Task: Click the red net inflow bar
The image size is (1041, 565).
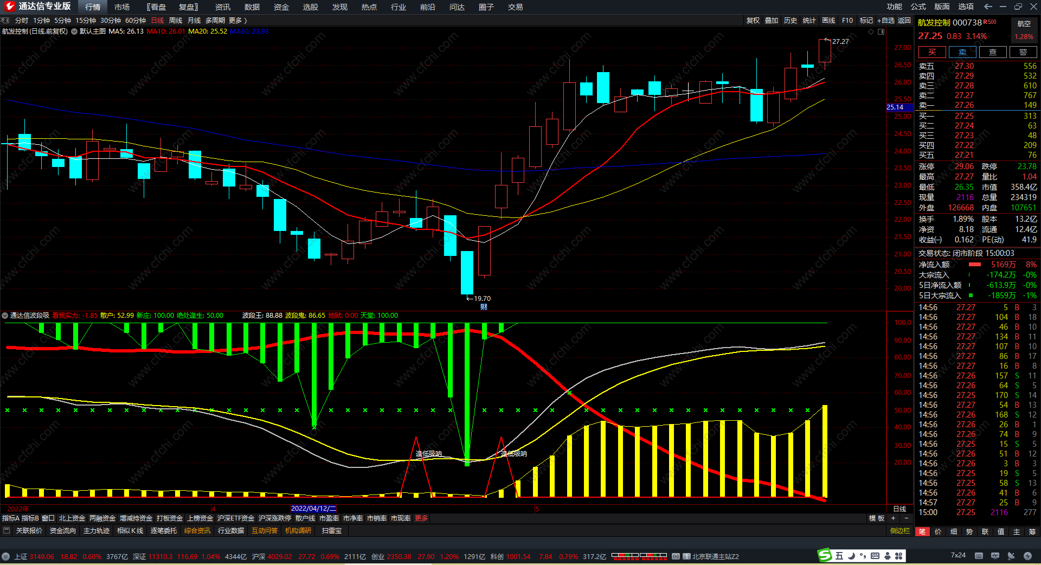Action: (x=975, y=265)
